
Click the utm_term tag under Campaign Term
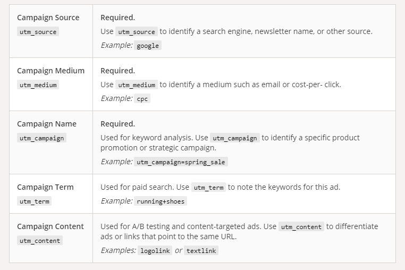pos(34,201)
